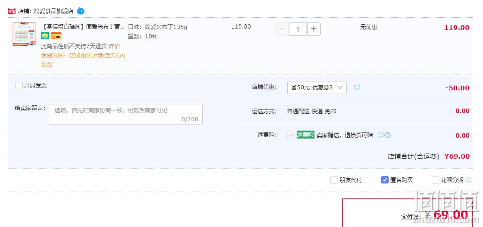Click the green 运费险 tag
This screenshot has height=227, width=483.
[x=305, y=134]
